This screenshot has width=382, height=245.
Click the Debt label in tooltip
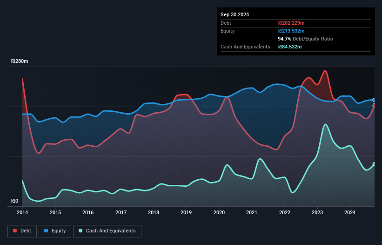[x=226, y=23]
